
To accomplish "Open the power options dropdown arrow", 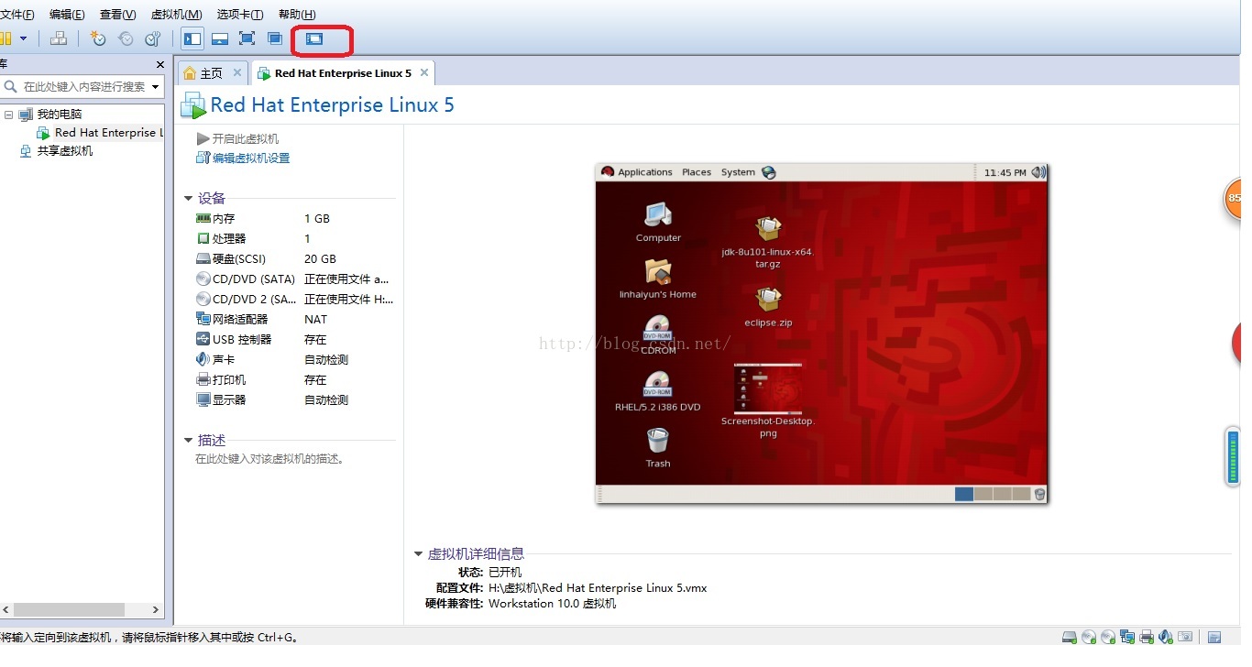I will tap(23, 38).
